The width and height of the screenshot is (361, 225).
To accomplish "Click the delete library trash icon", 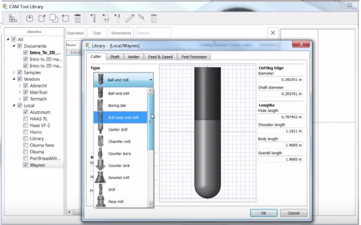I will (x=77, y=18).
